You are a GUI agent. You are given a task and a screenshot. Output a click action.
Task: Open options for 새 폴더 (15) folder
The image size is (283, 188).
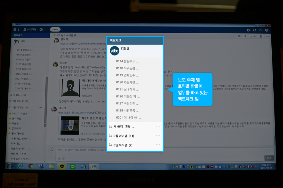[158, 127]
